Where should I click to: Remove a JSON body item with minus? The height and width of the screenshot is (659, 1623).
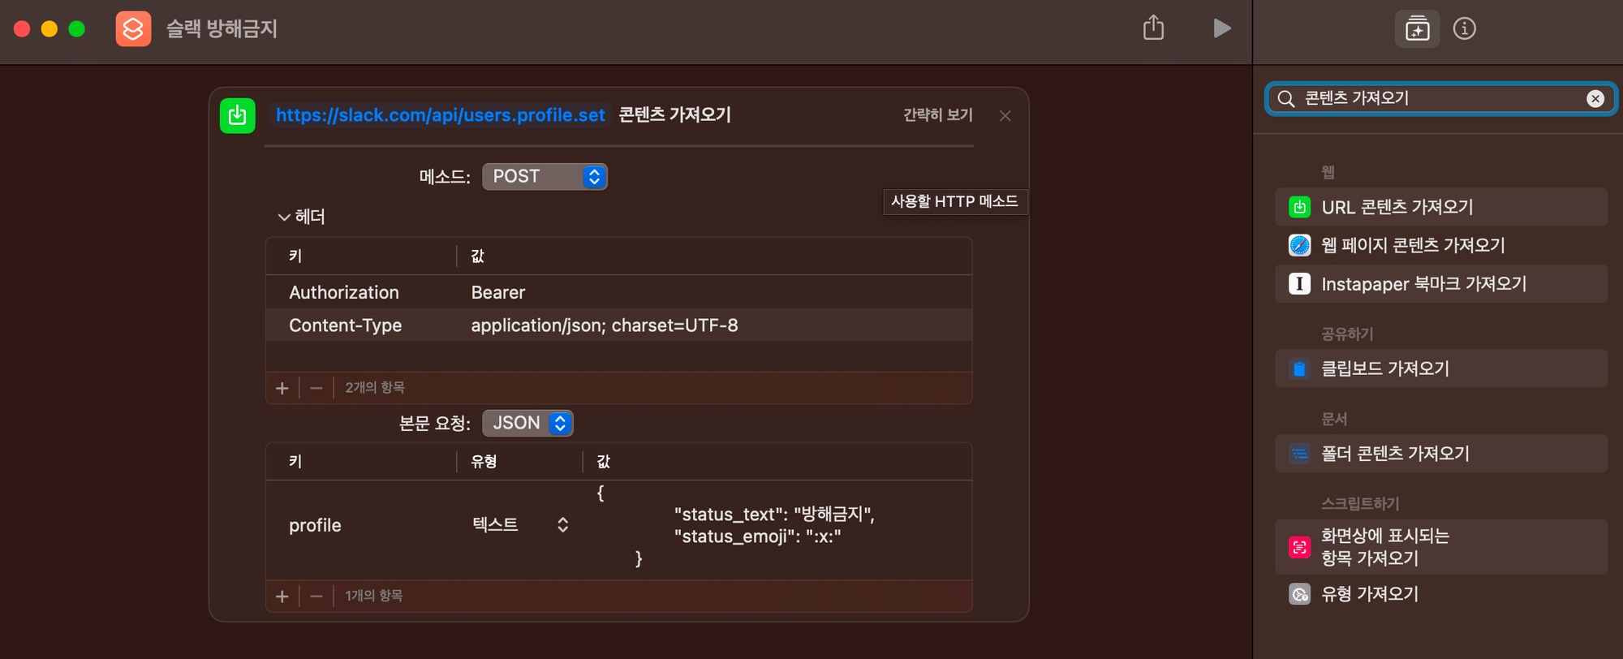tap(316, 597)
